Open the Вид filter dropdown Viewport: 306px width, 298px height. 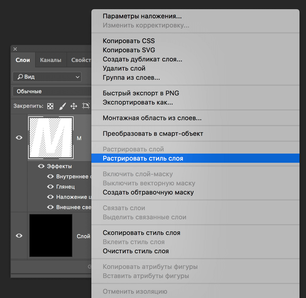pos(47,77)
